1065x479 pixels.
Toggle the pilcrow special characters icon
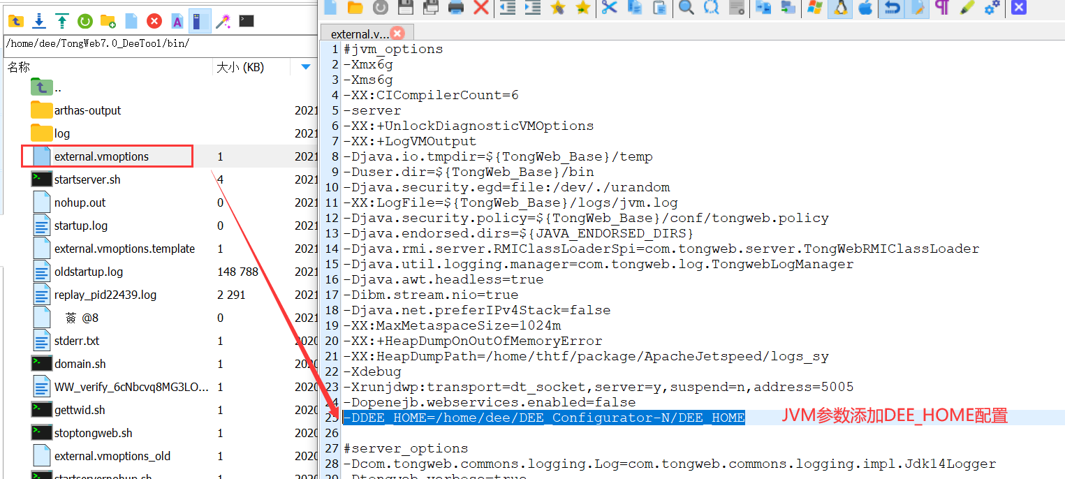coord(942,7)
